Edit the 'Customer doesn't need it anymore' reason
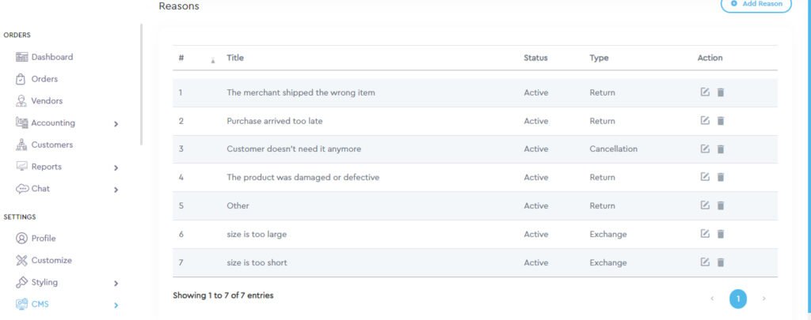This screenshot has height=320, width=811. [x=705, y=149]
